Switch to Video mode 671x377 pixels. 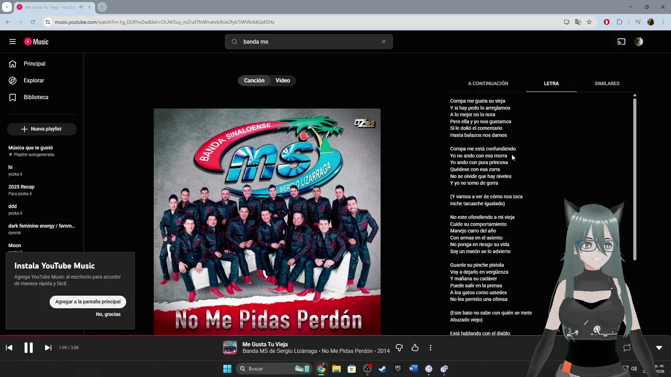tap(283, 80)
